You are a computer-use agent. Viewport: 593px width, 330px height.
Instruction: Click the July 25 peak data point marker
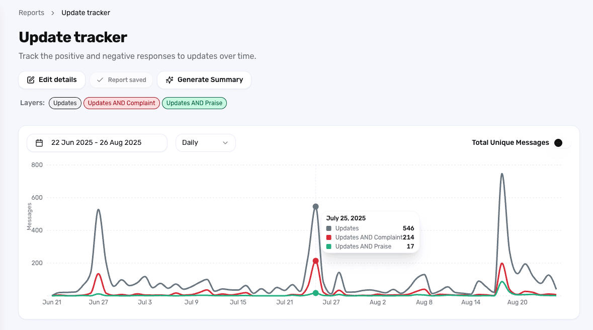point(315,206)
